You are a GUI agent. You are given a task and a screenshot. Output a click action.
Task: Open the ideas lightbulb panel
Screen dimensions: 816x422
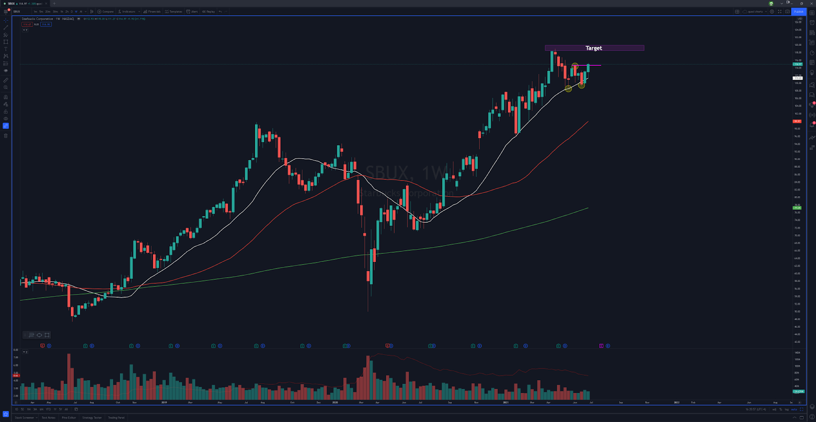coord(812,72)
